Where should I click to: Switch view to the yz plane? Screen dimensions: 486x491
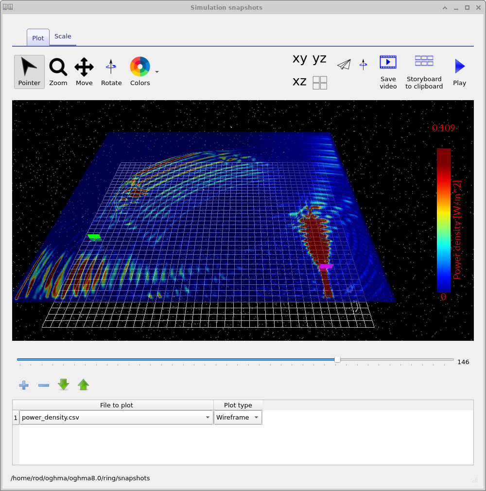319,59
